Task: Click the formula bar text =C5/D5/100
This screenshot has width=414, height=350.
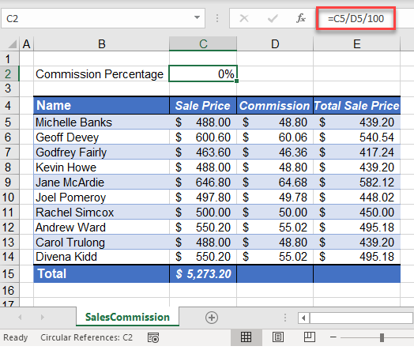Action: click(x=356, y=18)
